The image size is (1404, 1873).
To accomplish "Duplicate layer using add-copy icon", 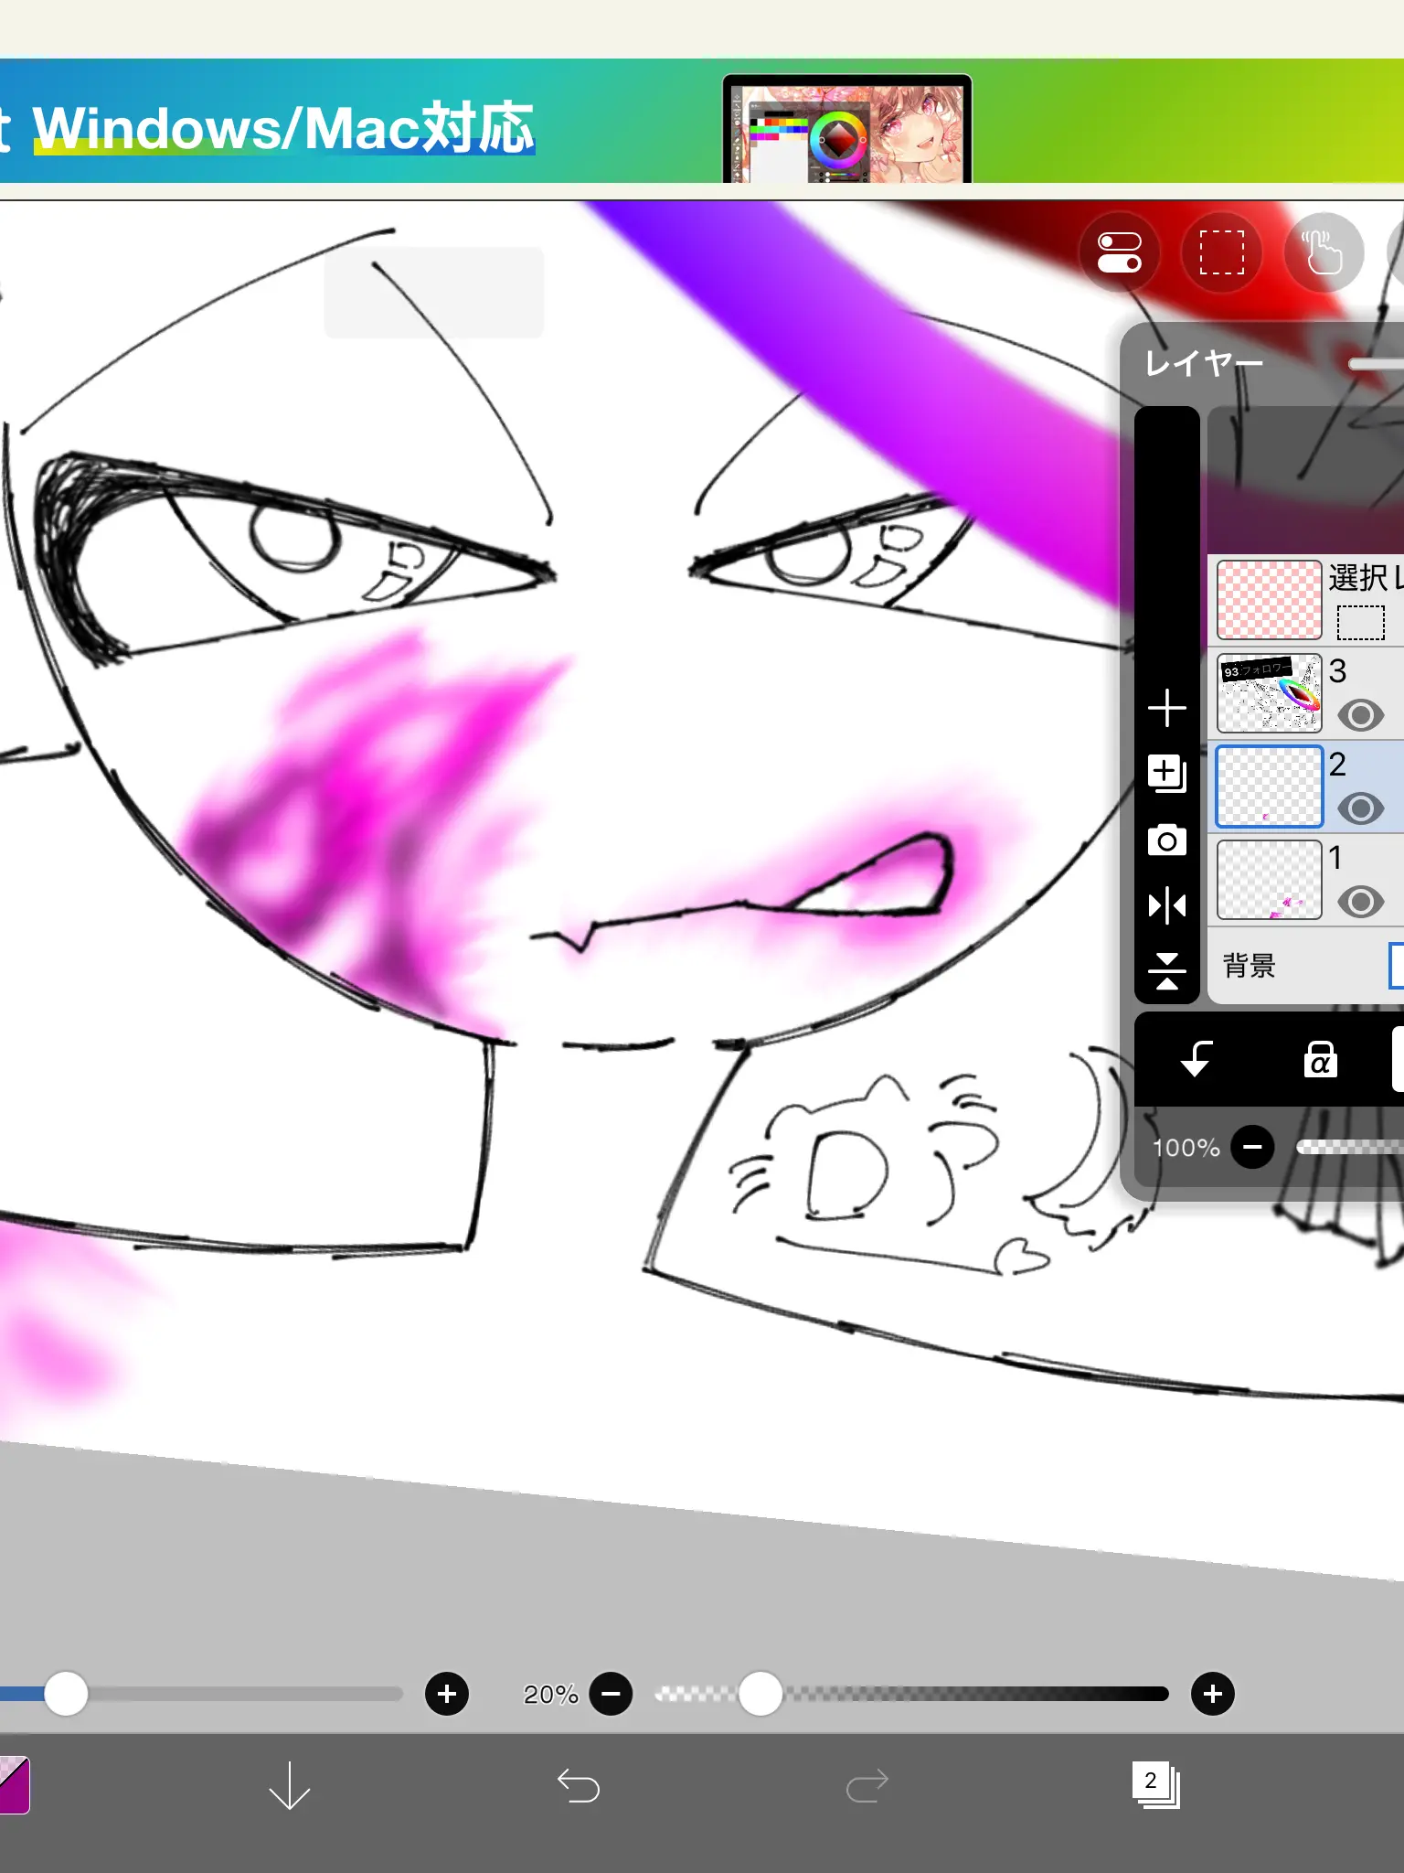I will tap(1167, 774).
